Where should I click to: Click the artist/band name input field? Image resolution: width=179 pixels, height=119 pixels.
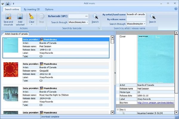(136, 14)
